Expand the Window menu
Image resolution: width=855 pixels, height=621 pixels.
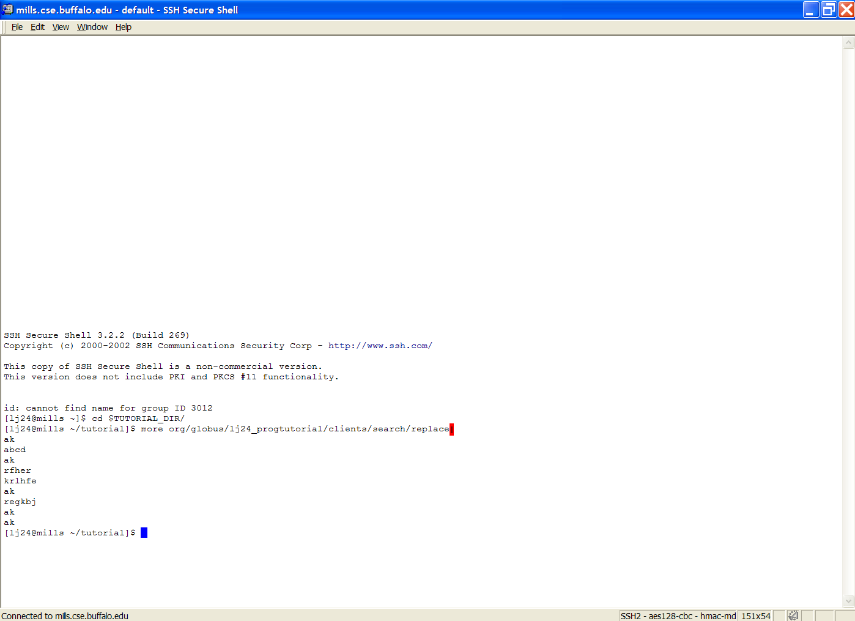coord(92,27)
